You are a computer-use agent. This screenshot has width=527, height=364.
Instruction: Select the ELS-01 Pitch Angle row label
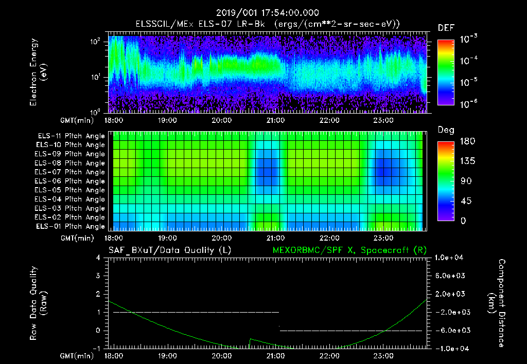point(71,227)
